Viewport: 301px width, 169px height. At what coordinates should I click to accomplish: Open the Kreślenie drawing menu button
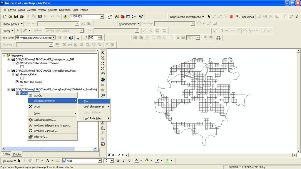tap(9, 161)
